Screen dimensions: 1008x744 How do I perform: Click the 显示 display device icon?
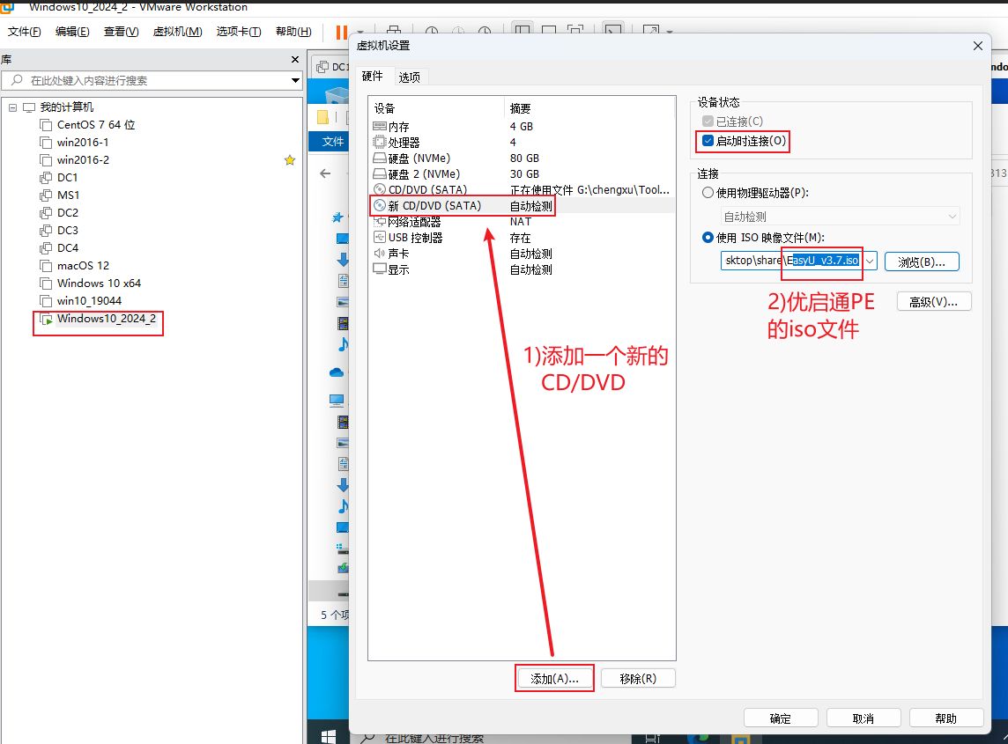pos(380,269)
